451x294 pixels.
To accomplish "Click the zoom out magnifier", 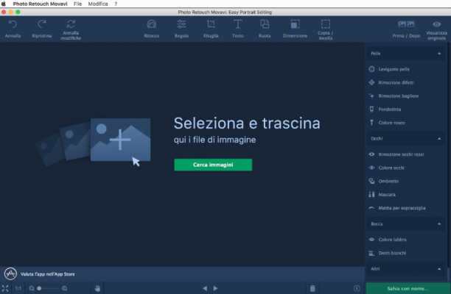I will pos(32,288).
